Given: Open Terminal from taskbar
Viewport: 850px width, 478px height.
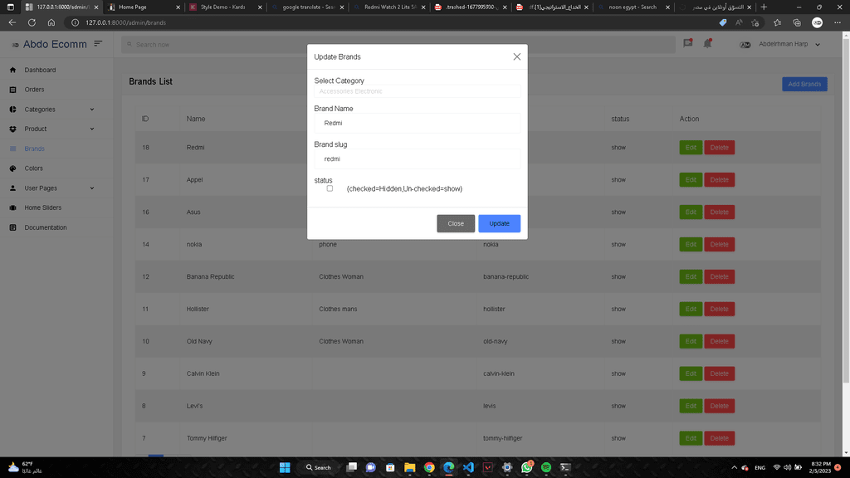Looking at the screenshot, I should [x=565, y=467].
